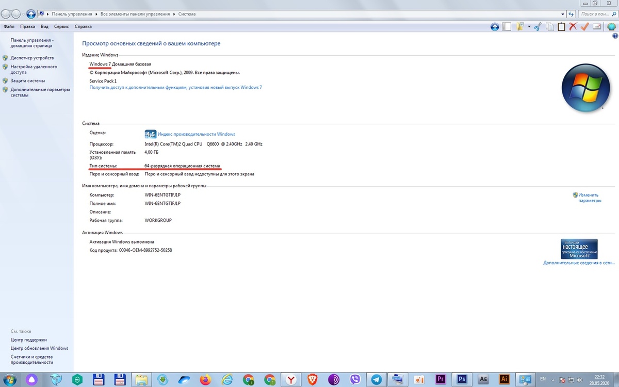This screenshot has width=619, height=387.
Task: Launch Tor Browser purple onion icon
Action: (334, 380)
